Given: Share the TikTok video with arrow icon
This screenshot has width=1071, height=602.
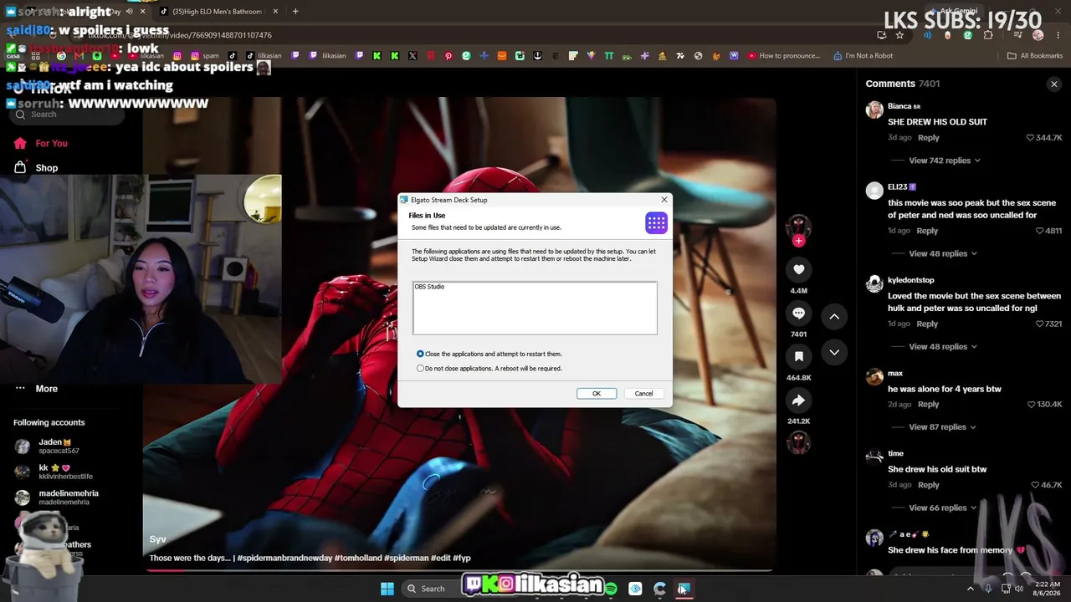Looking at the screenshot, I should (798, 400).
